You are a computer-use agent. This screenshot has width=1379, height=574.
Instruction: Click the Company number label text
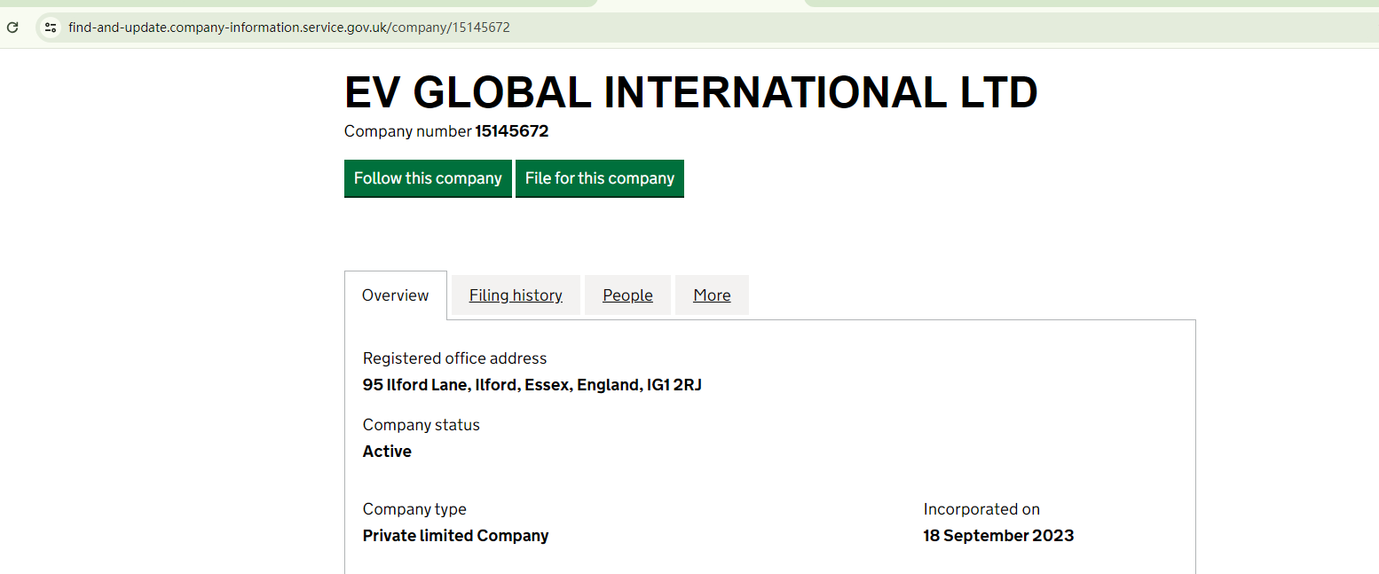point(407,131)
